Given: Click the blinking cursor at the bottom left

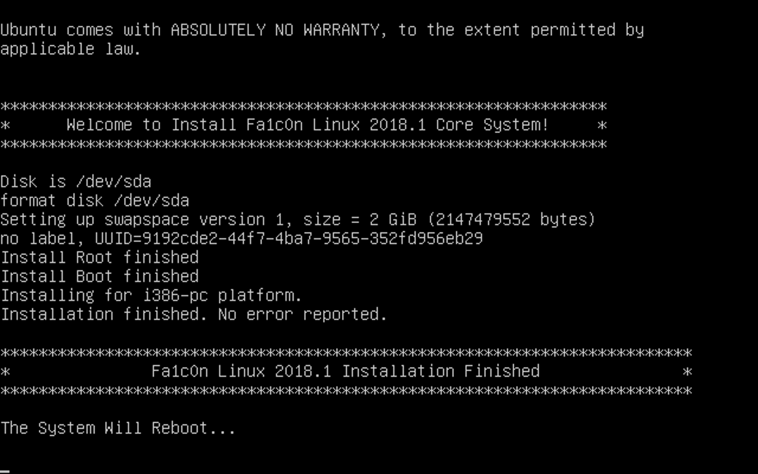Looking at the screenshot, I should (5, 471).
